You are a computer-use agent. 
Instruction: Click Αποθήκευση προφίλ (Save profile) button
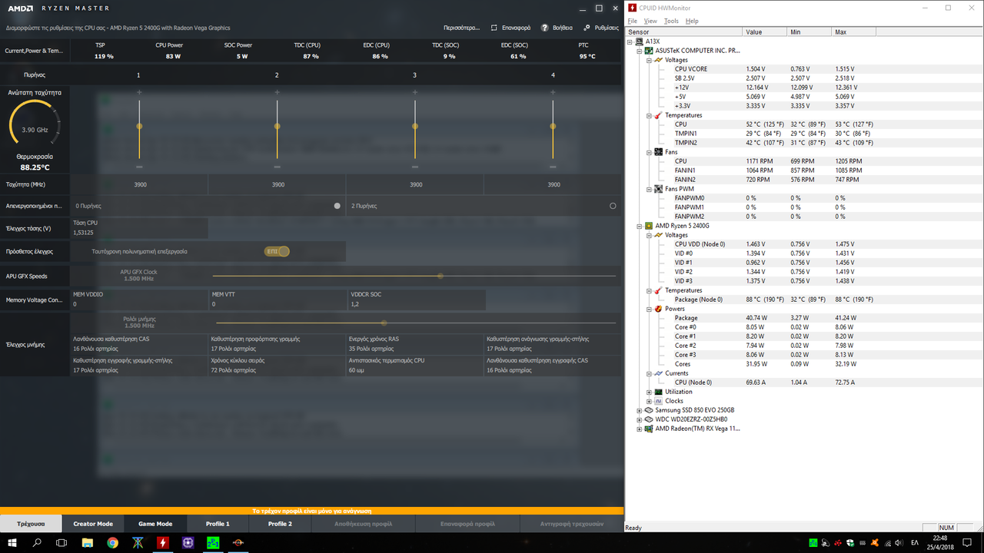point(364,524)
